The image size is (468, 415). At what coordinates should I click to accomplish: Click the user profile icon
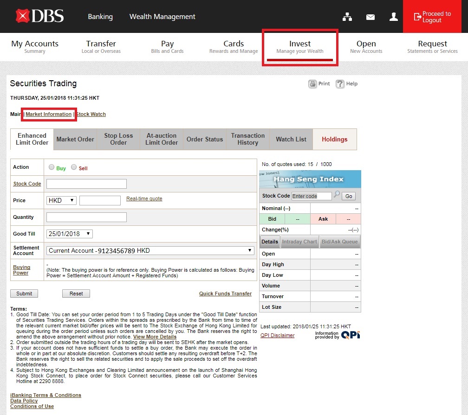point(394,17)
